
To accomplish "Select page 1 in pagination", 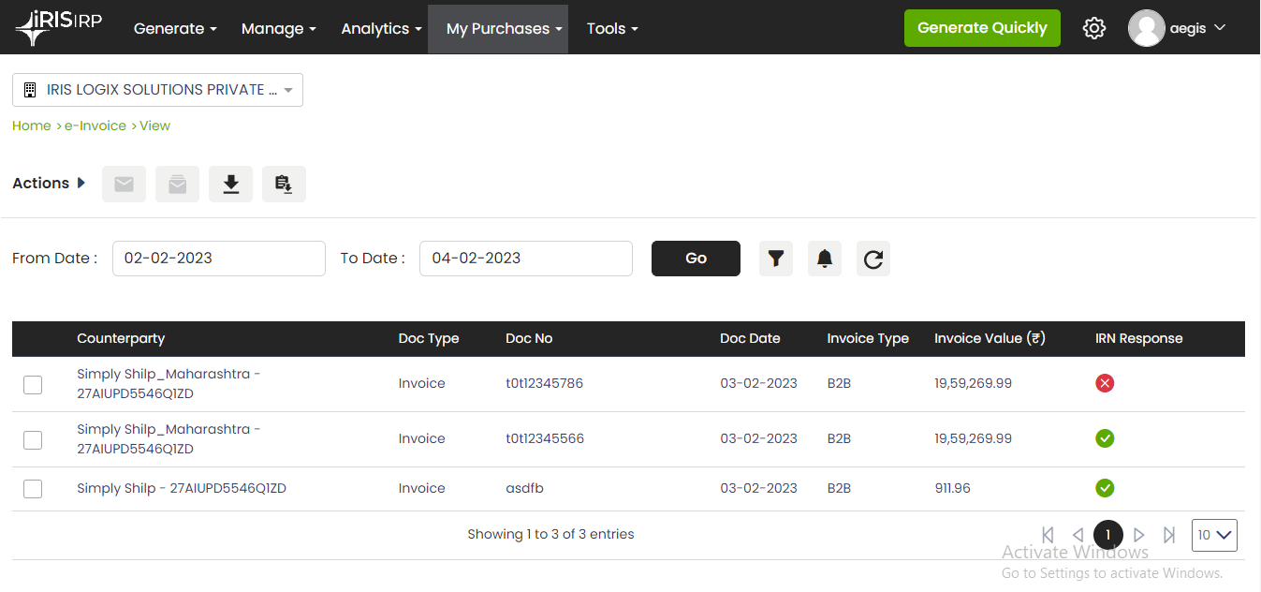I will point(1108,535).
